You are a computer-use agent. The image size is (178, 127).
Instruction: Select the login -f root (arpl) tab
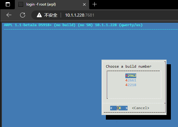pos(52,5)
